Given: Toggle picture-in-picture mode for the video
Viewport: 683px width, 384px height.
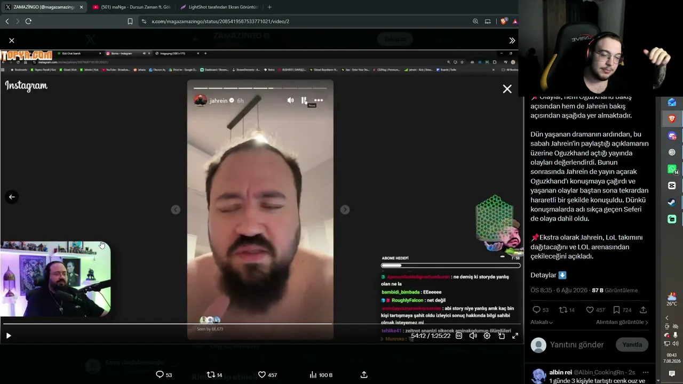Looking at the screenshot, I should click(501, 335).
